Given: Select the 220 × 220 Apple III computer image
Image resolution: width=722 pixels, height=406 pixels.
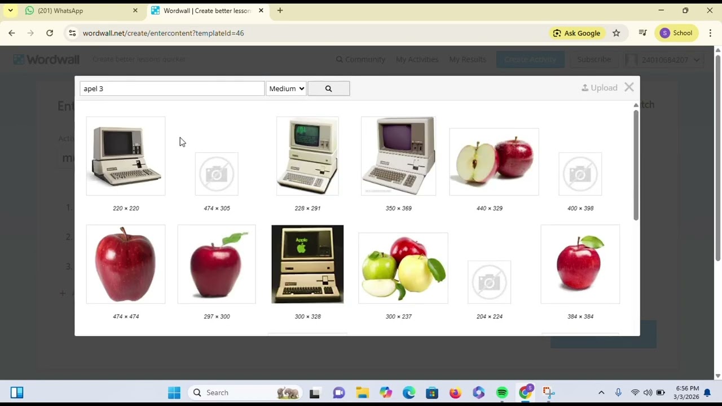Looking at the screenshot, I should (126, 156).
